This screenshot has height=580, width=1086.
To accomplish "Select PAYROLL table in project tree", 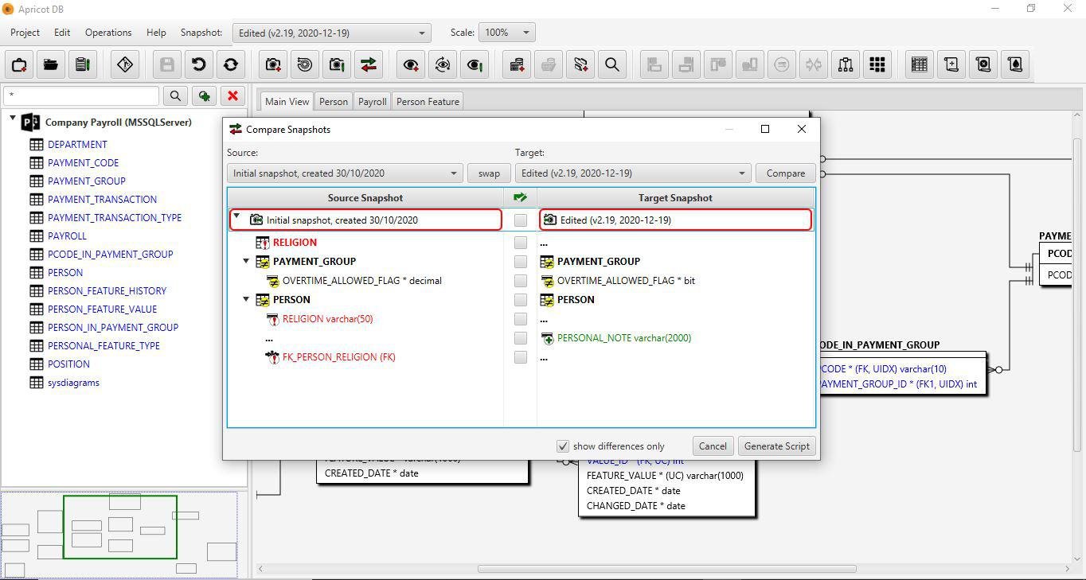I will (67, 236).
